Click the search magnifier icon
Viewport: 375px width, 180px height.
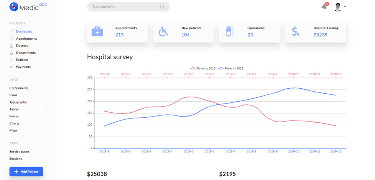162,7
